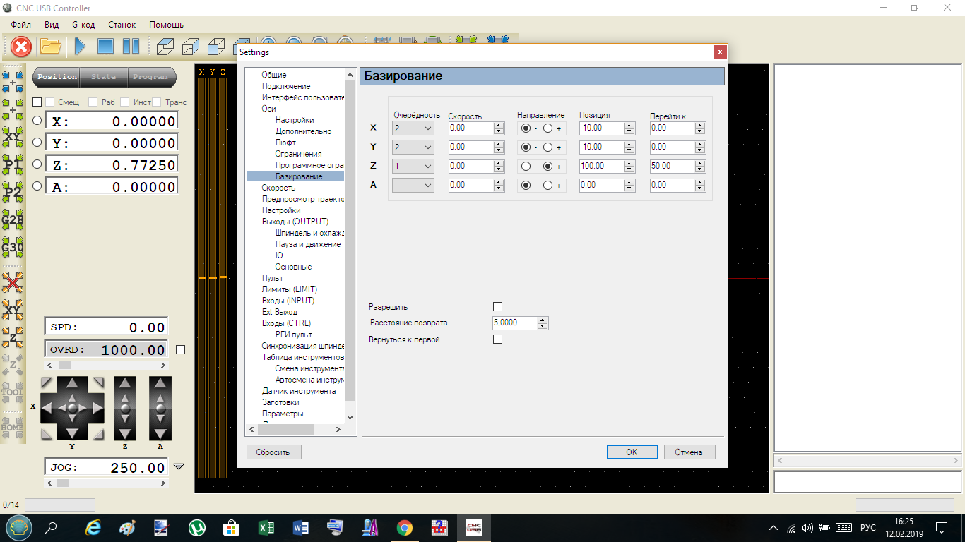965x542 pixels.
Task: Open the Файл menu
Action: [x=21, y=25]
